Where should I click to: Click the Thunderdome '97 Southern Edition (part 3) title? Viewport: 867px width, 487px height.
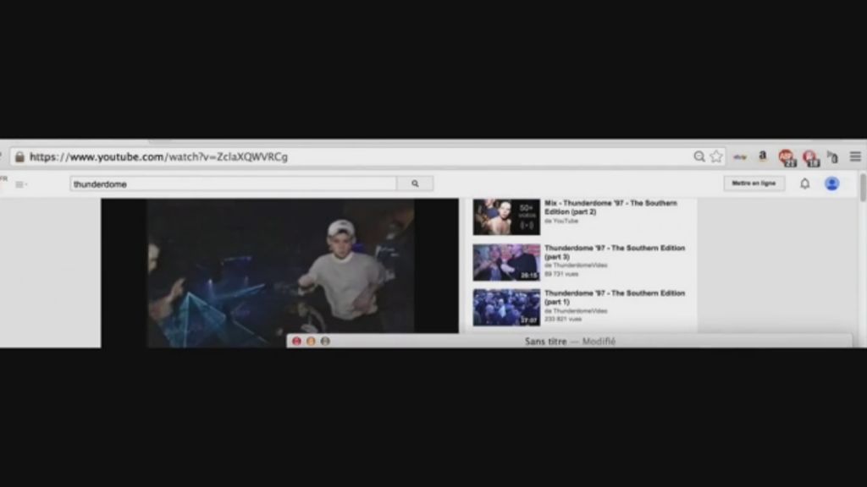click(x=615, y=252)
